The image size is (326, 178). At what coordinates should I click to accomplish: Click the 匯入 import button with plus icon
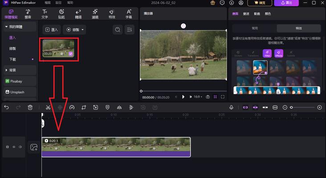[52, 30]
